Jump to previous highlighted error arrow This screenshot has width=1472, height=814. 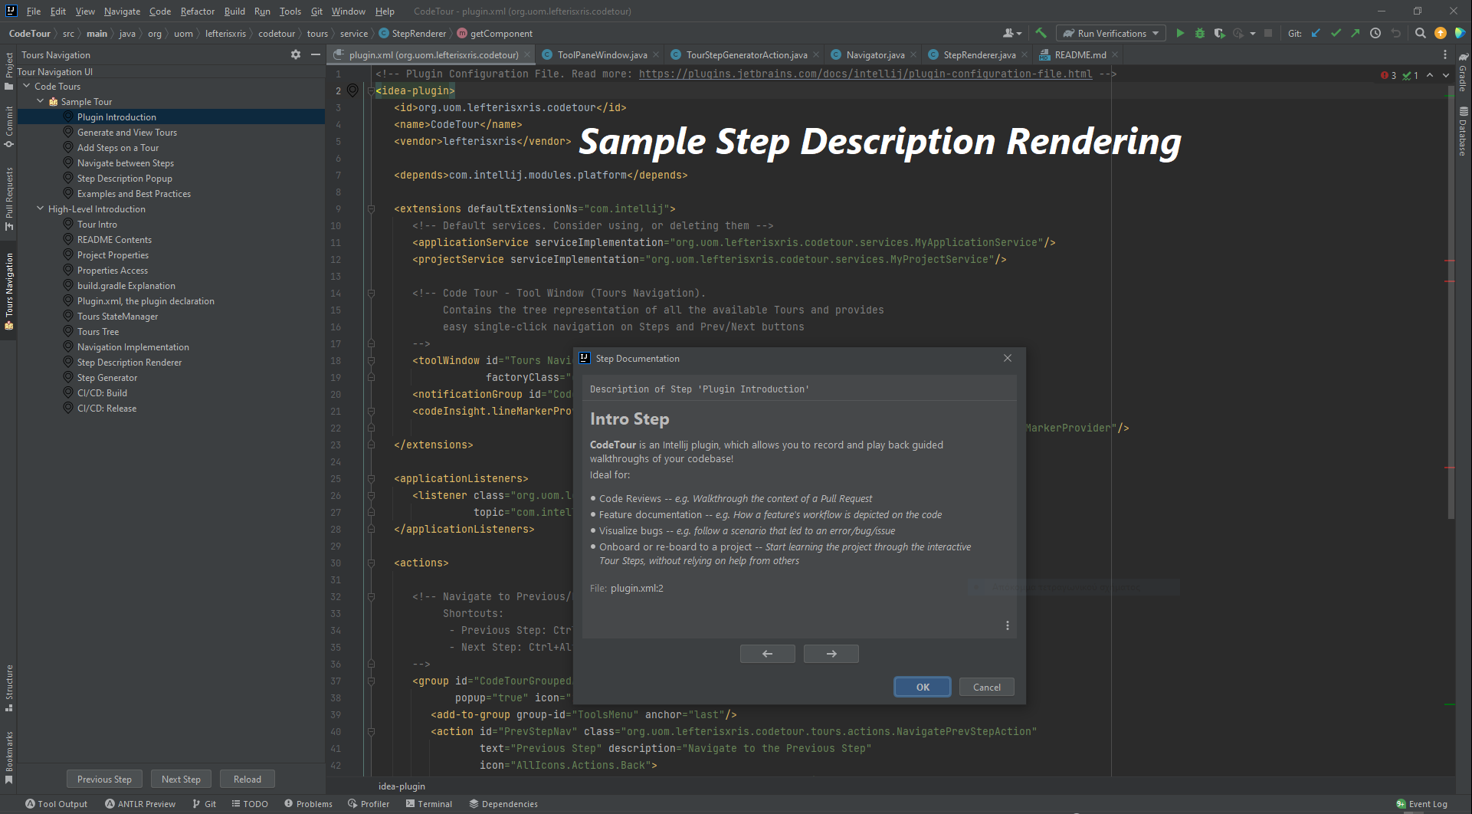[1430, 75]
